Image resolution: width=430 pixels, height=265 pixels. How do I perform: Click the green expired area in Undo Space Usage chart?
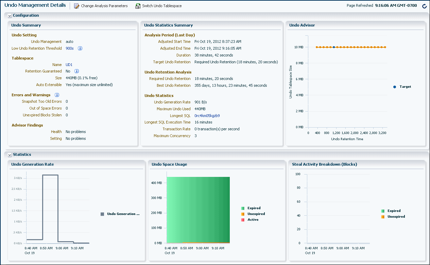tap(198, 208)
